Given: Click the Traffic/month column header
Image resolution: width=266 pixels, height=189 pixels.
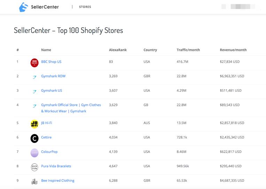Looking at the screenshot, I should click(x=188, y=50).
